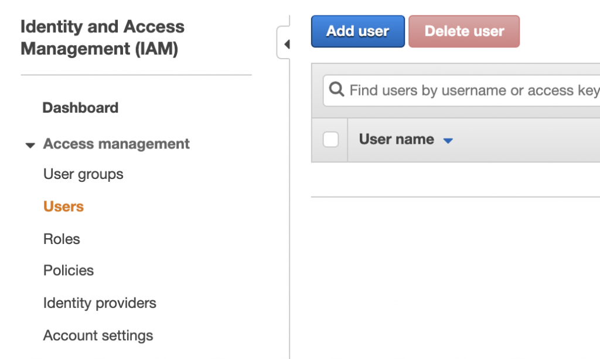The height and width of the screenshot is (359, 600).
Task: Select the header checkbox to select all users
Action: pos(330,139)
